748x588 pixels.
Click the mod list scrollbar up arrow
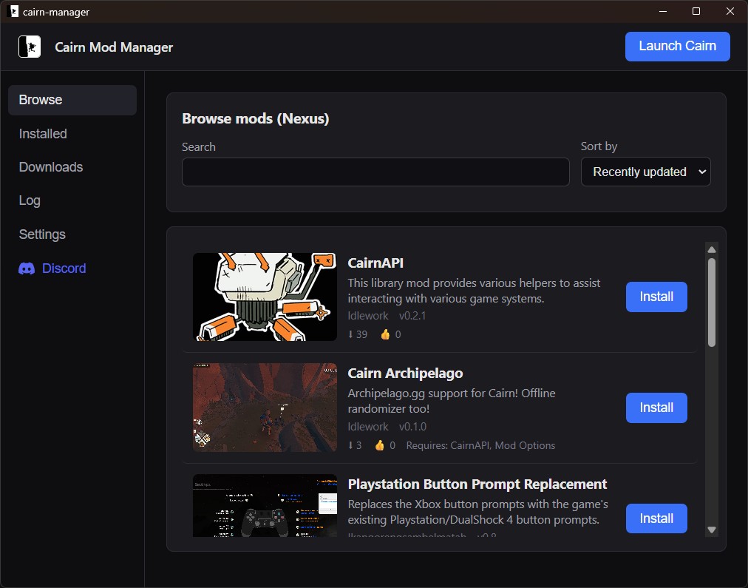pyautogui.click(x=712, y=249)
